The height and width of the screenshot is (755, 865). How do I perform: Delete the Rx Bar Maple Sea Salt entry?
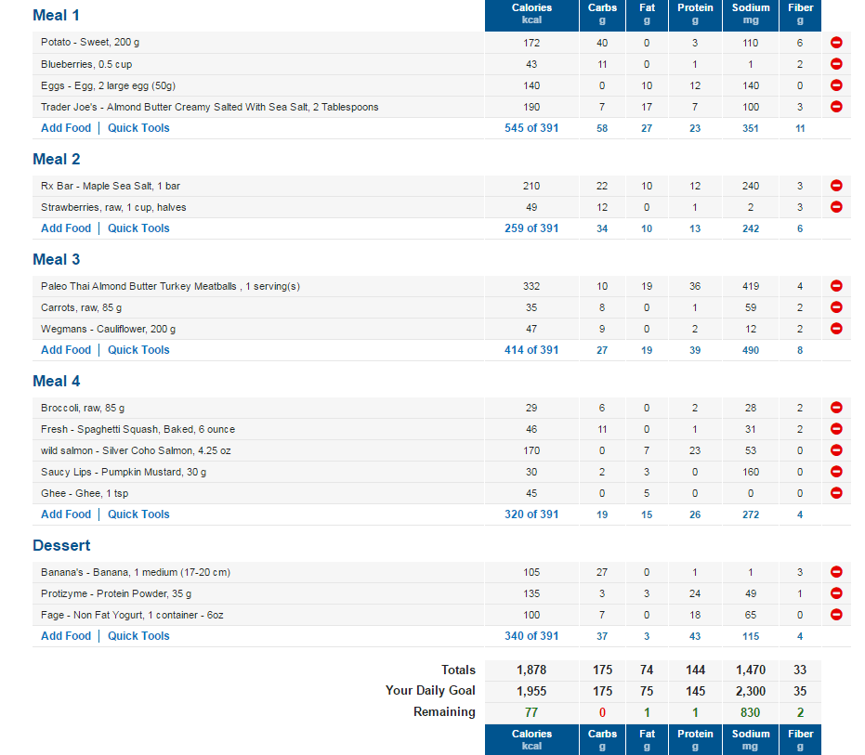(836, 186)
